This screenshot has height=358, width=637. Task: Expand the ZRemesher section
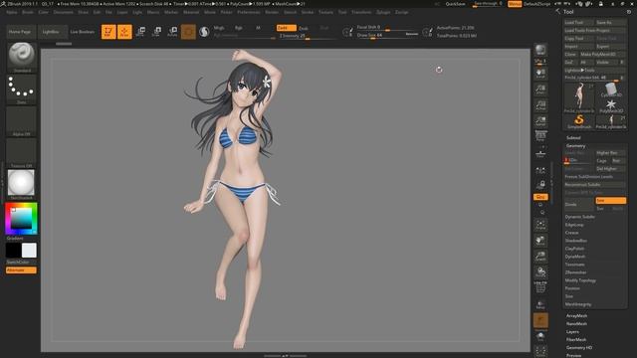tap(575, 272)
